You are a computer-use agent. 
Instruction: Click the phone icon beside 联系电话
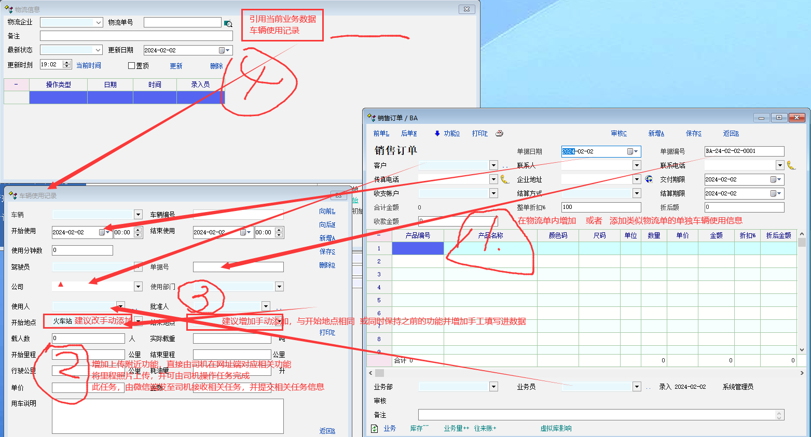pos(791,165)
